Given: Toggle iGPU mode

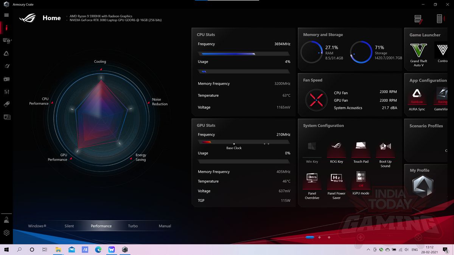Looking at the screenshot, I should [x=361, y=184].
